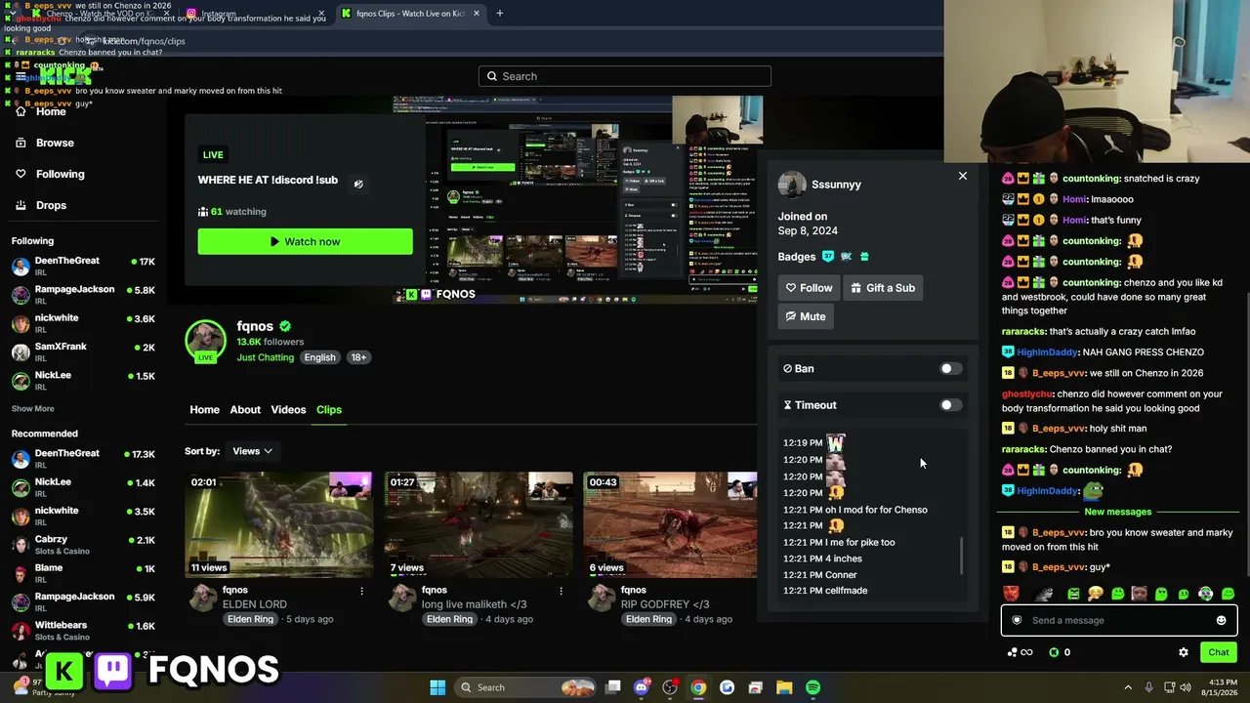Click the Elden Ring tag under ELDEN LORD
Viewport: 1250px width, 703px height.
click(250, 619)
